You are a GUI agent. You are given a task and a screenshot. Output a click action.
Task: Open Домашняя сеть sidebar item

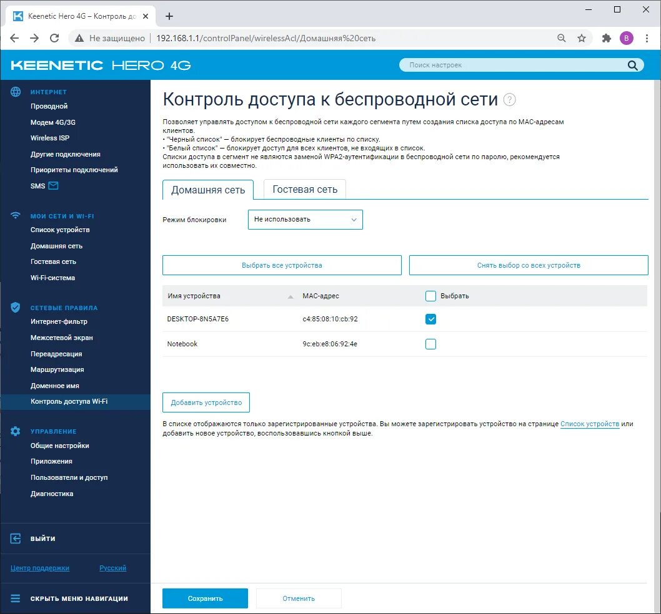click(56, 246)
